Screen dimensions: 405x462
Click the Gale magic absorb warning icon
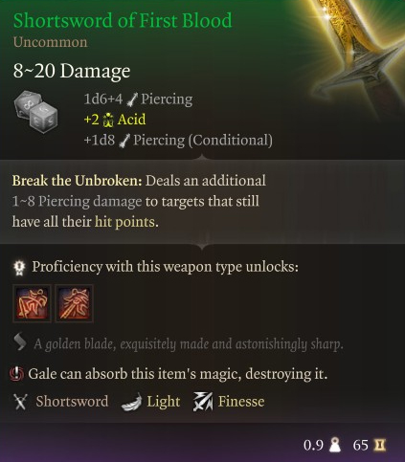coord(16,373)
